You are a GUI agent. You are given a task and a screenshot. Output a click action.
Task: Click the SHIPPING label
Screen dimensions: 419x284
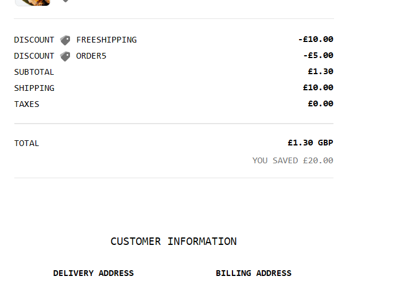coord(34,88)
